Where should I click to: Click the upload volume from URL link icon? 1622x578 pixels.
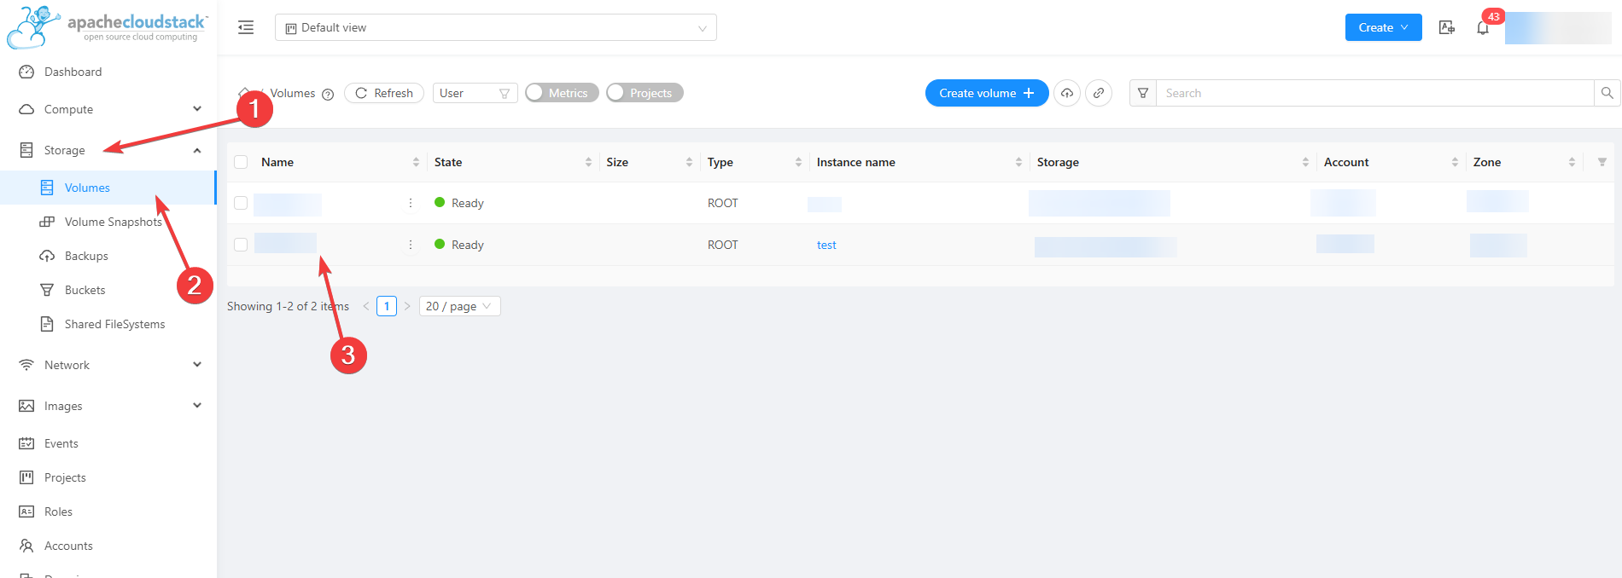[x=1099, y=93]
